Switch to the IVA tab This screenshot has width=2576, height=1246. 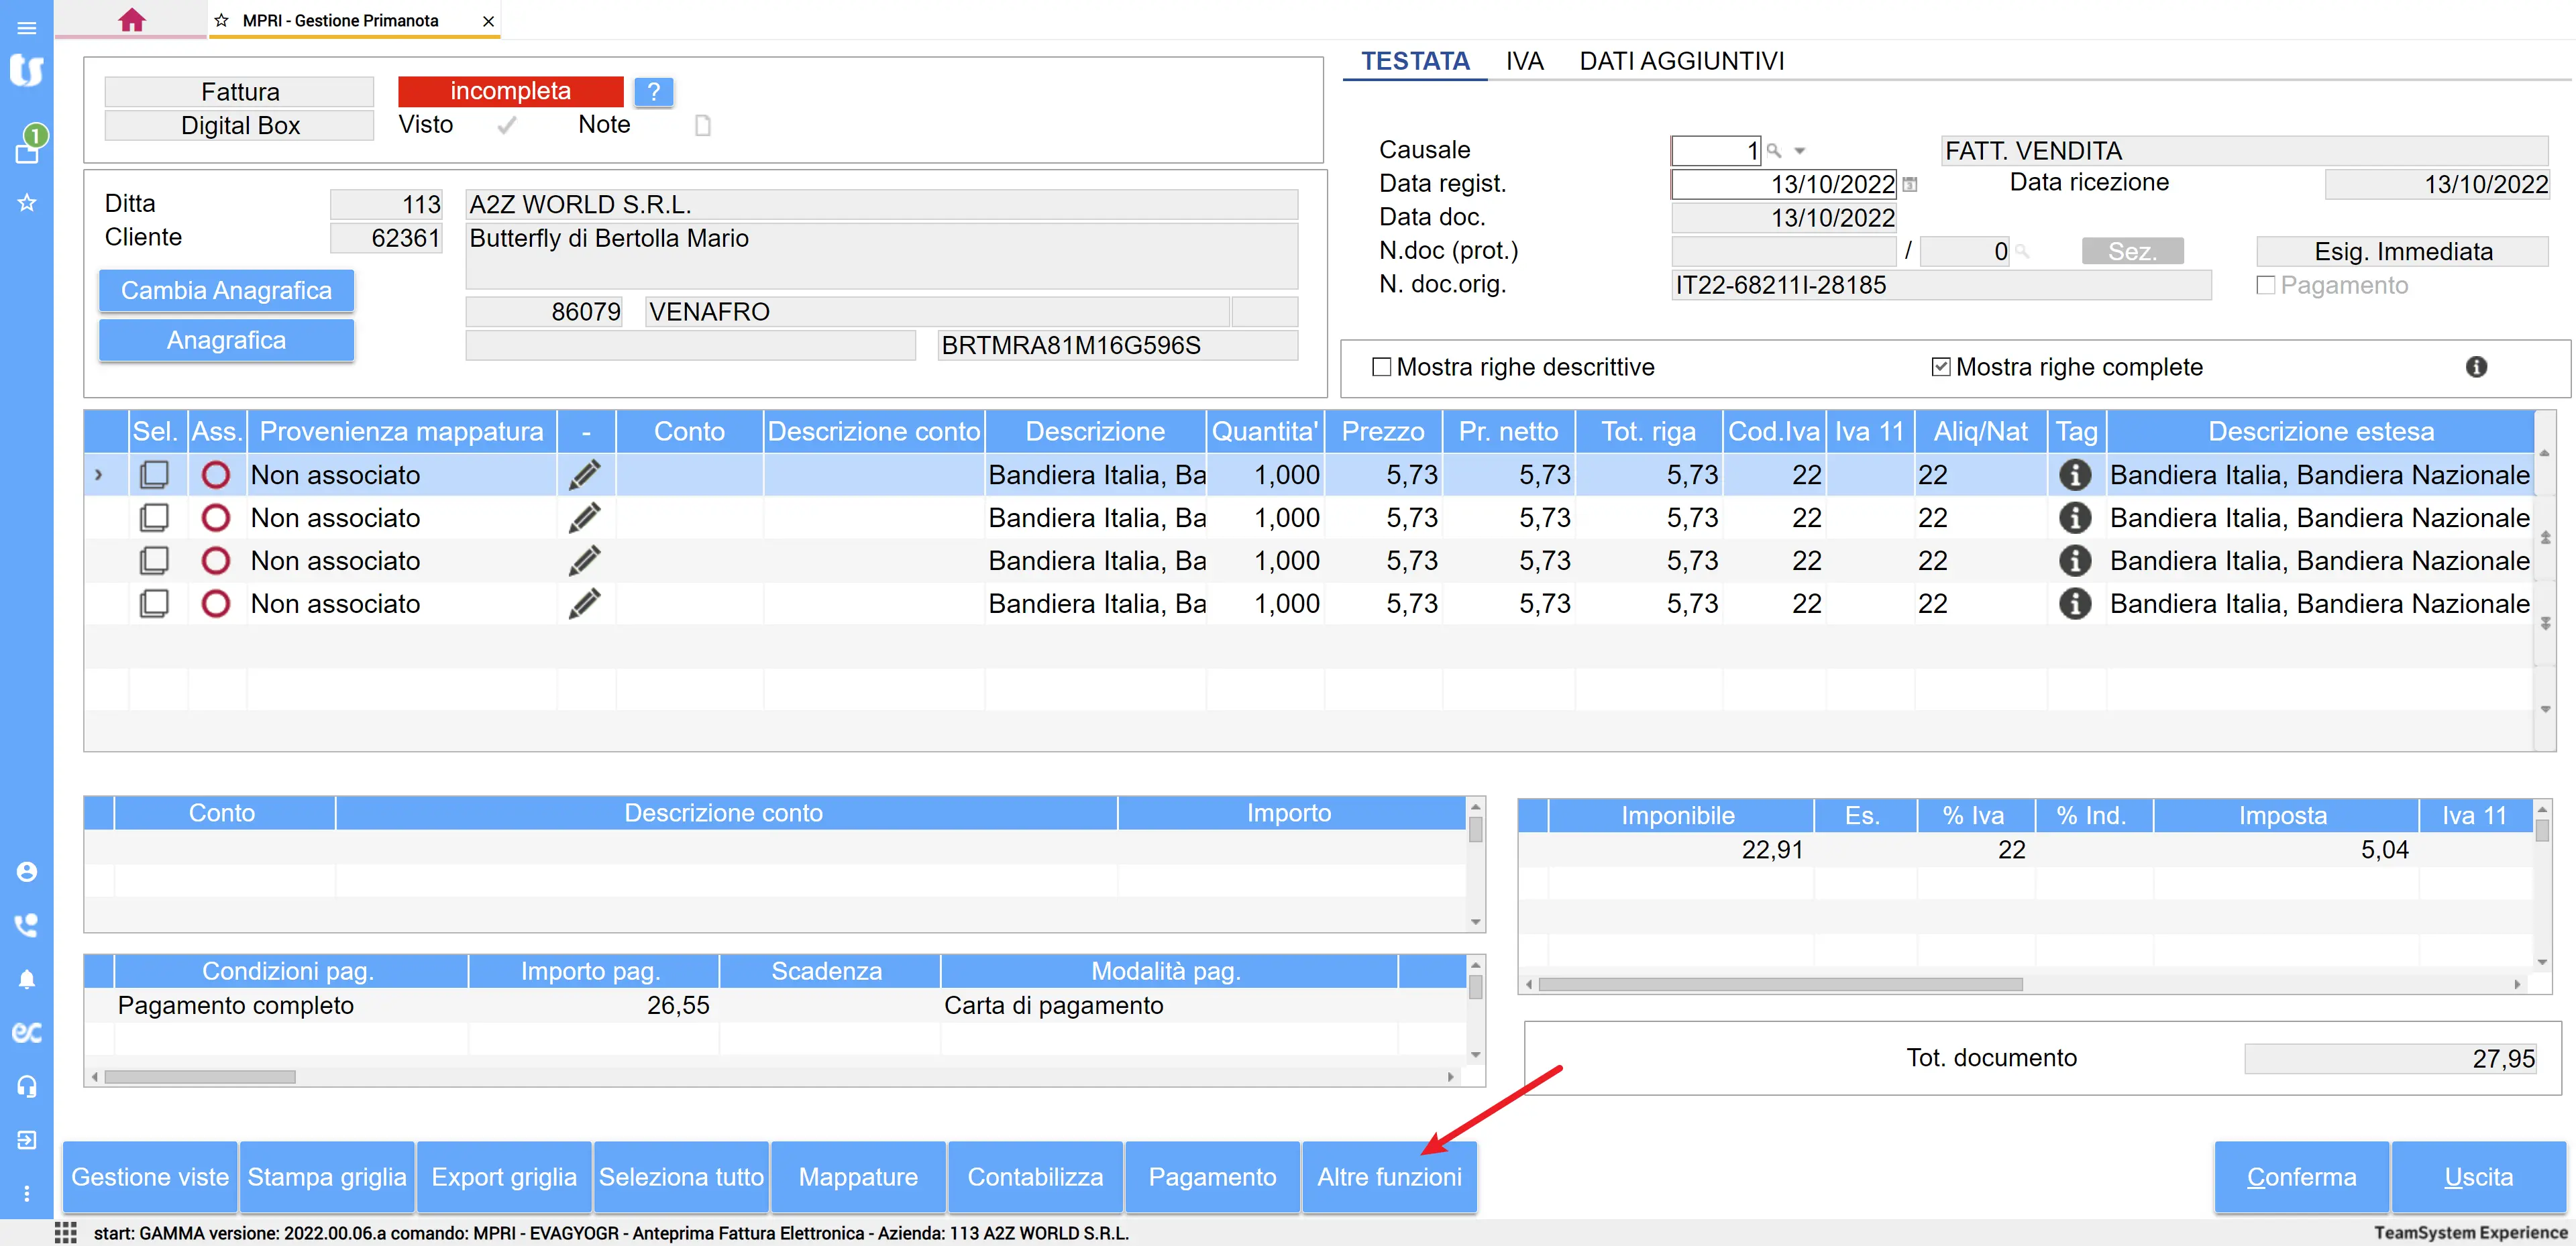click(x=1524, y=61)
